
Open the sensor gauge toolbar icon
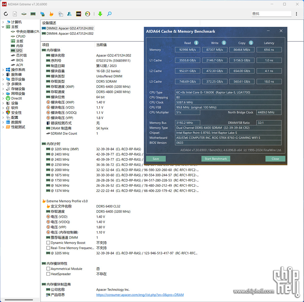(87, 14)
